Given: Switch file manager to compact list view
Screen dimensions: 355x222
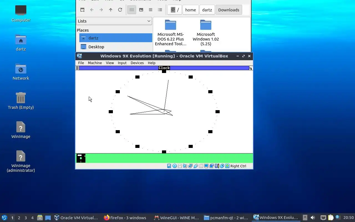Looking at the screenshot, I should point(151,10).
